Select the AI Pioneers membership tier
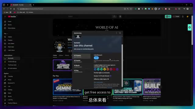 (x=82, y=56)
